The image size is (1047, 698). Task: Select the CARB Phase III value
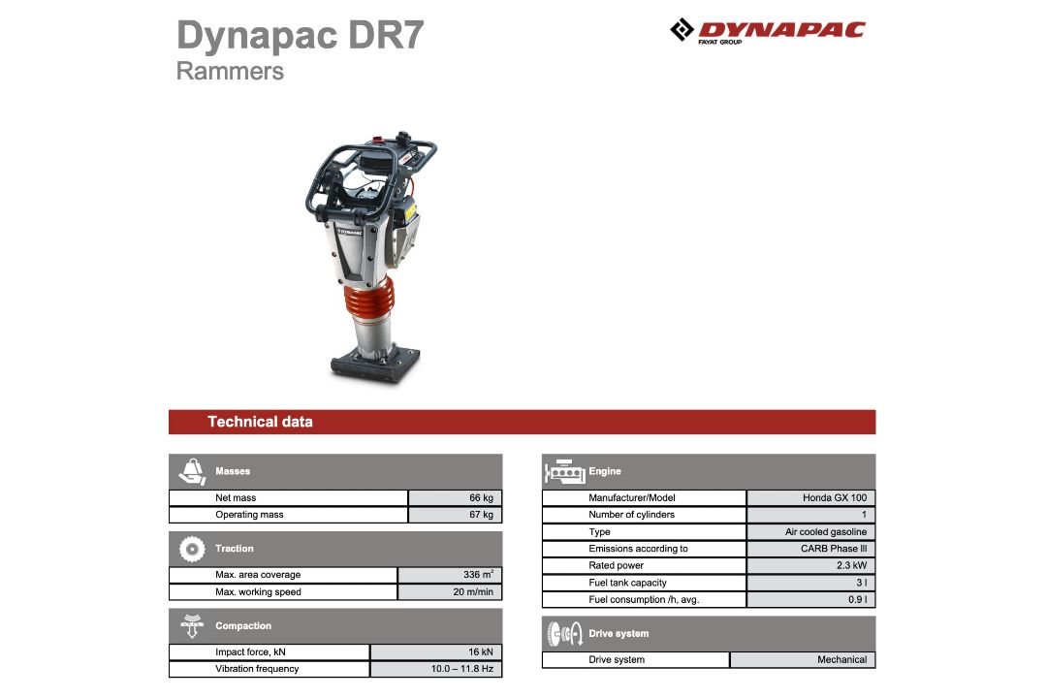click(x=834, y=549)
